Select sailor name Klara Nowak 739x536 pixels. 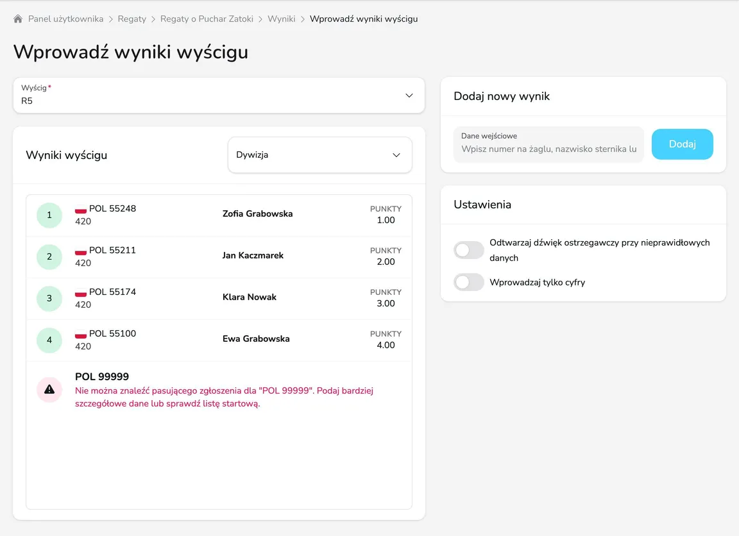coord(250,297)
